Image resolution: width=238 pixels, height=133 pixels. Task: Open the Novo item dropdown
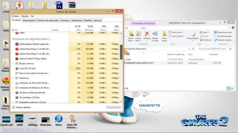point(176,33)
